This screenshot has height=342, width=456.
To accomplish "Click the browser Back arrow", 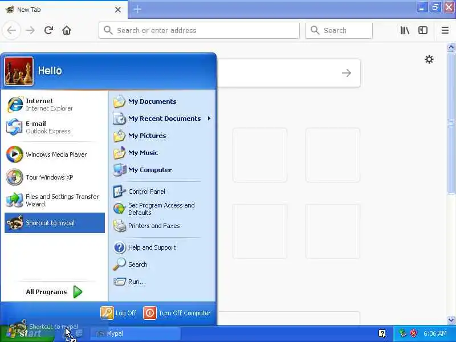I will tap(11, 30).
